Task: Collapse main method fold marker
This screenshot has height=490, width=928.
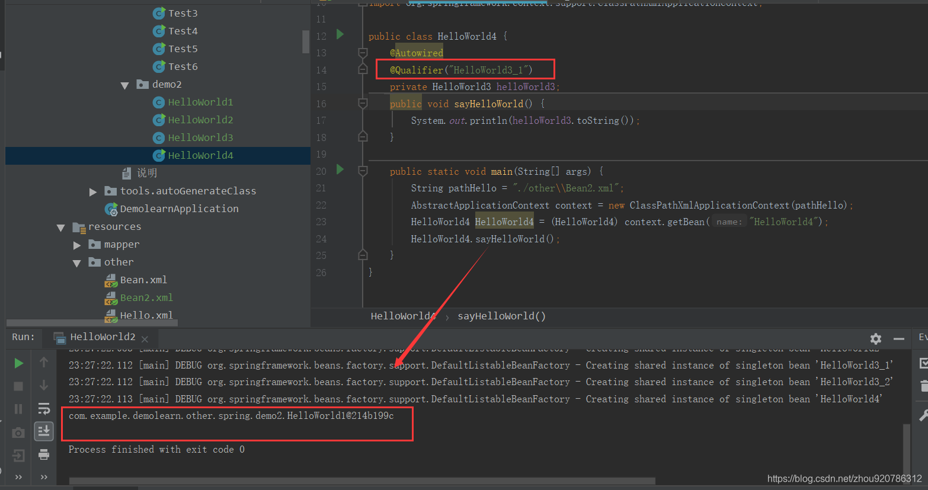Action: click(x=363, y=171)
